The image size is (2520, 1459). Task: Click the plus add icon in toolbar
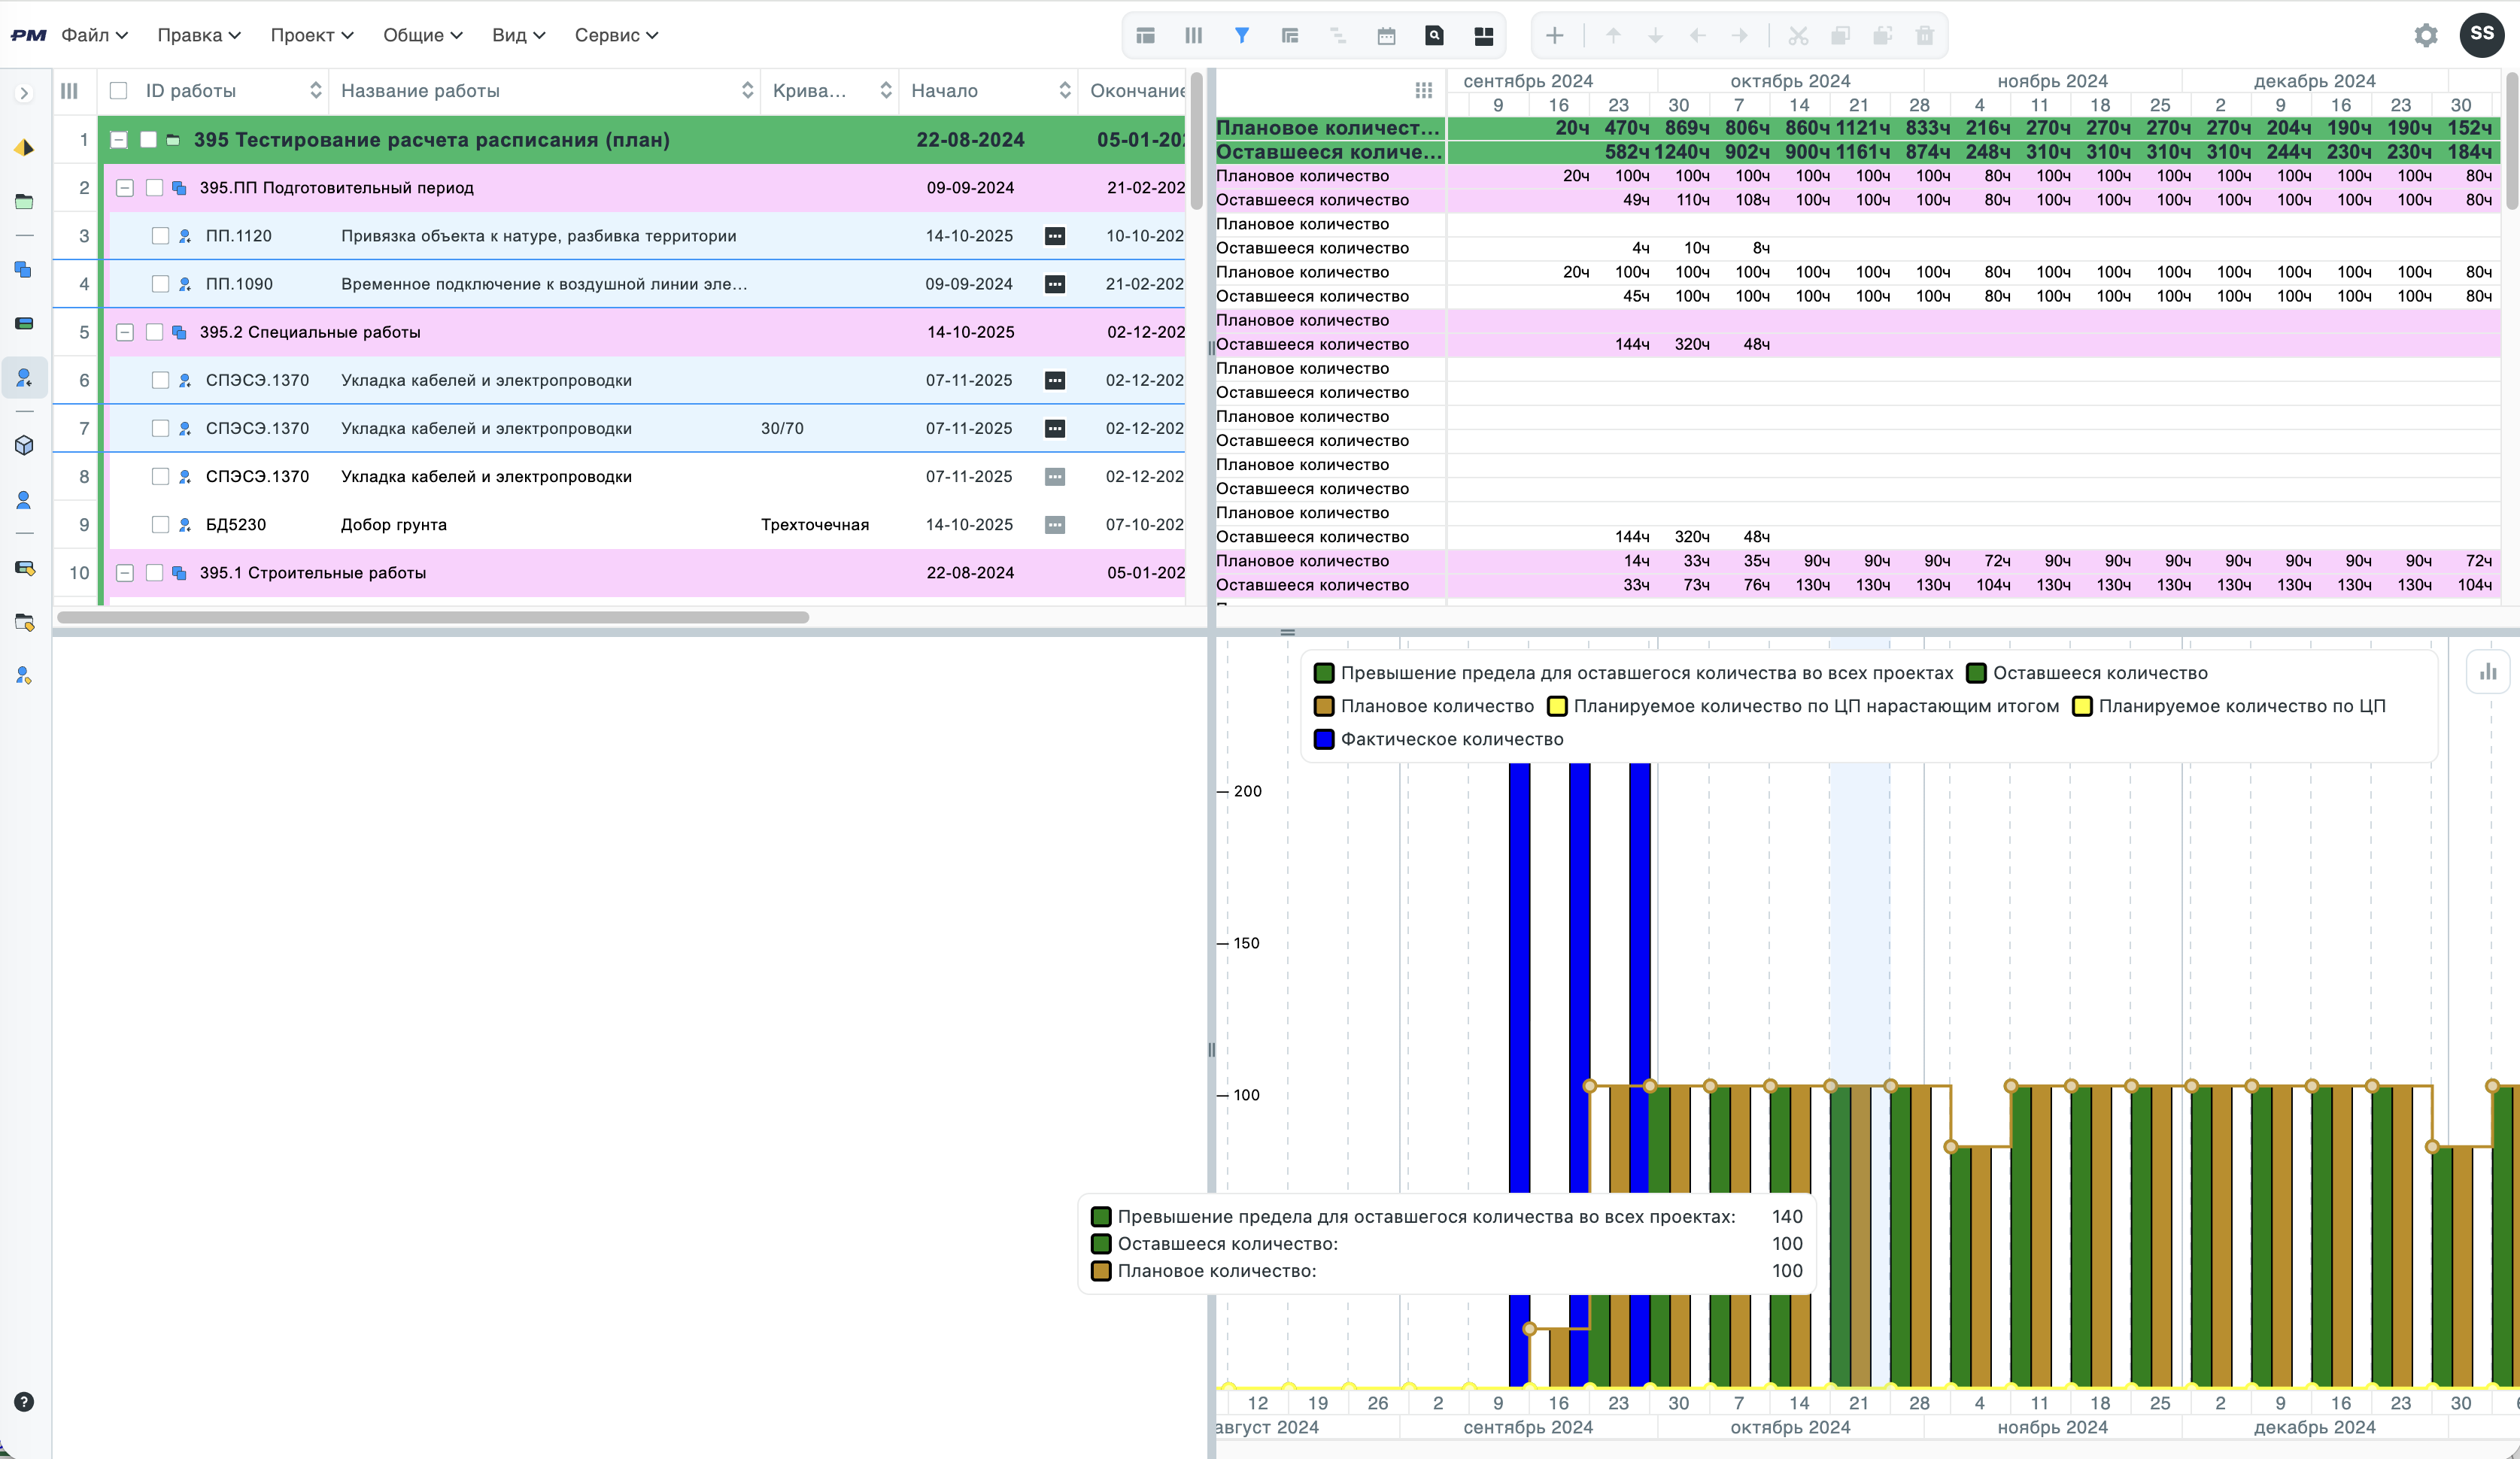[x=1554, y=36]
